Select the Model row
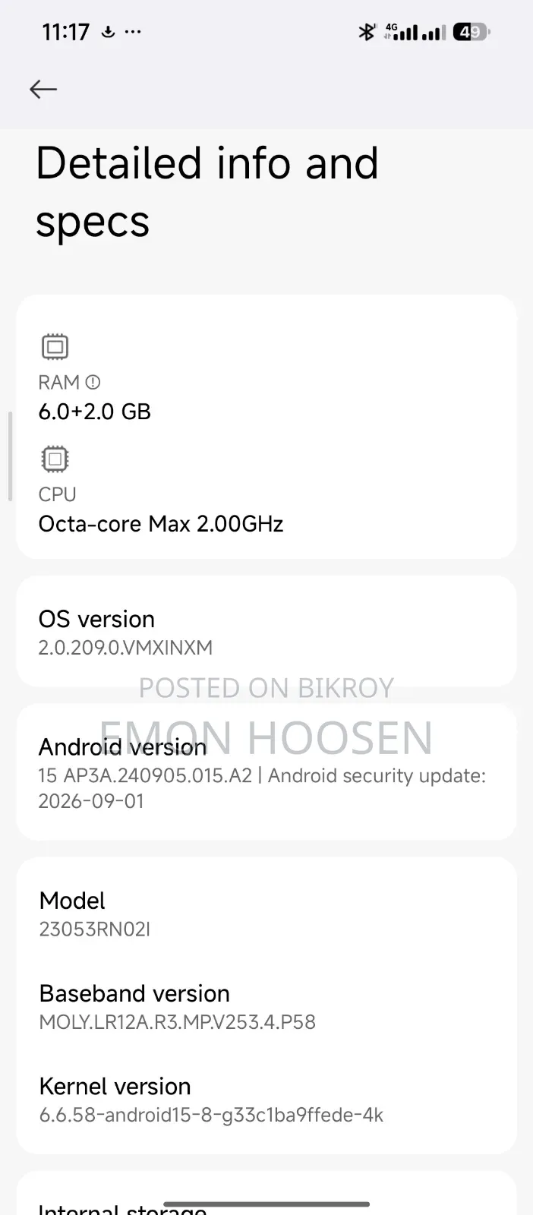The image size is (533, 1215). (x=266, y=914)
